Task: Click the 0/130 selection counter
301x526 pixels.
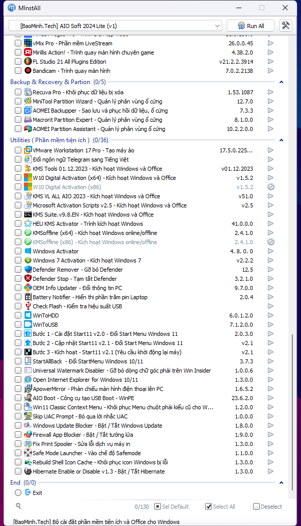Action: point(142,507)
